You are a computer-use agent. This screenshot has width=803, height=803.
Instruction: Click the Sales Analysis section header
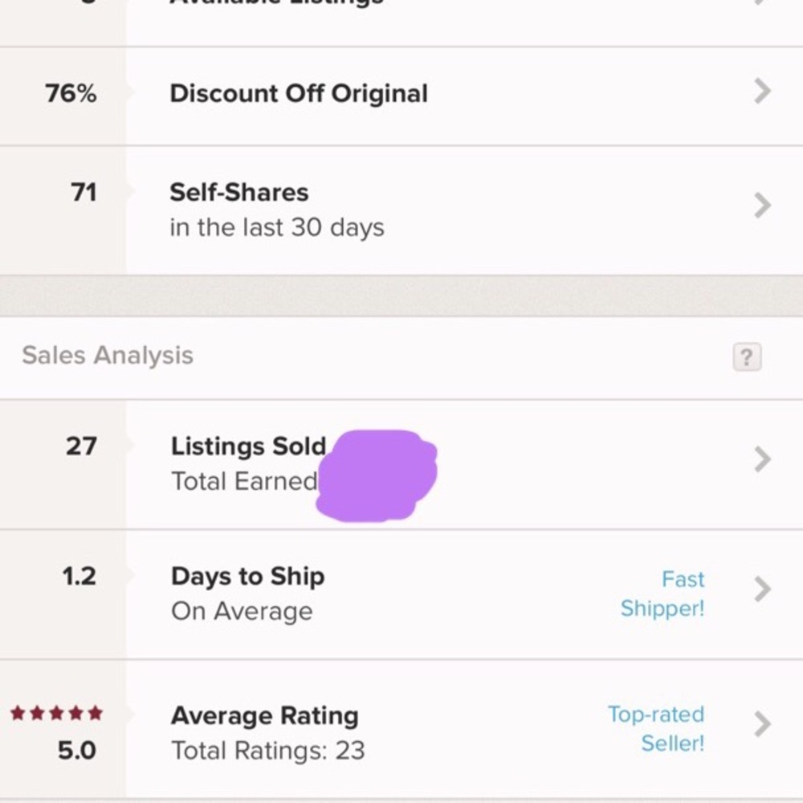click(x=108, y=356)
